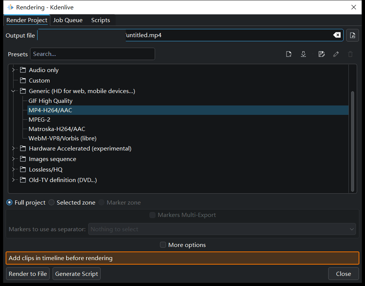The image size is (365, 286).
Task: Click the delete preset trash icon
Action: (x=350, y=54)
